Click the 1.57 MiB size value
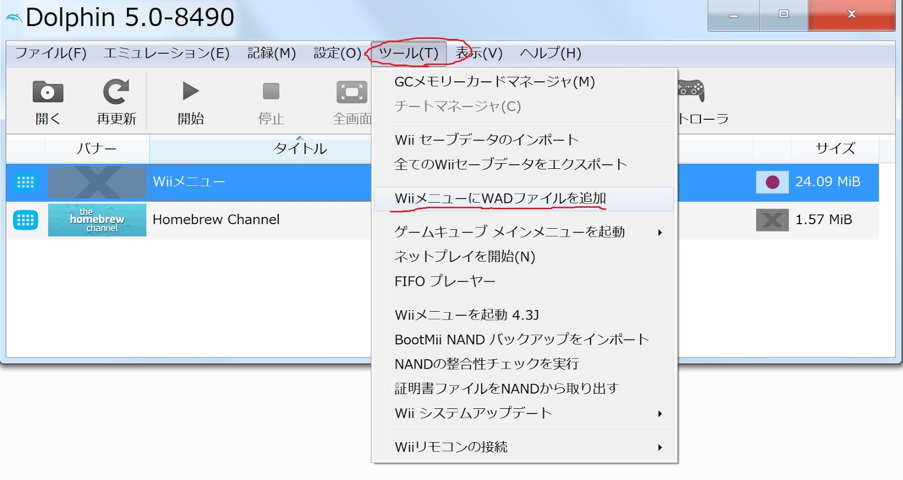 [823, 220]
